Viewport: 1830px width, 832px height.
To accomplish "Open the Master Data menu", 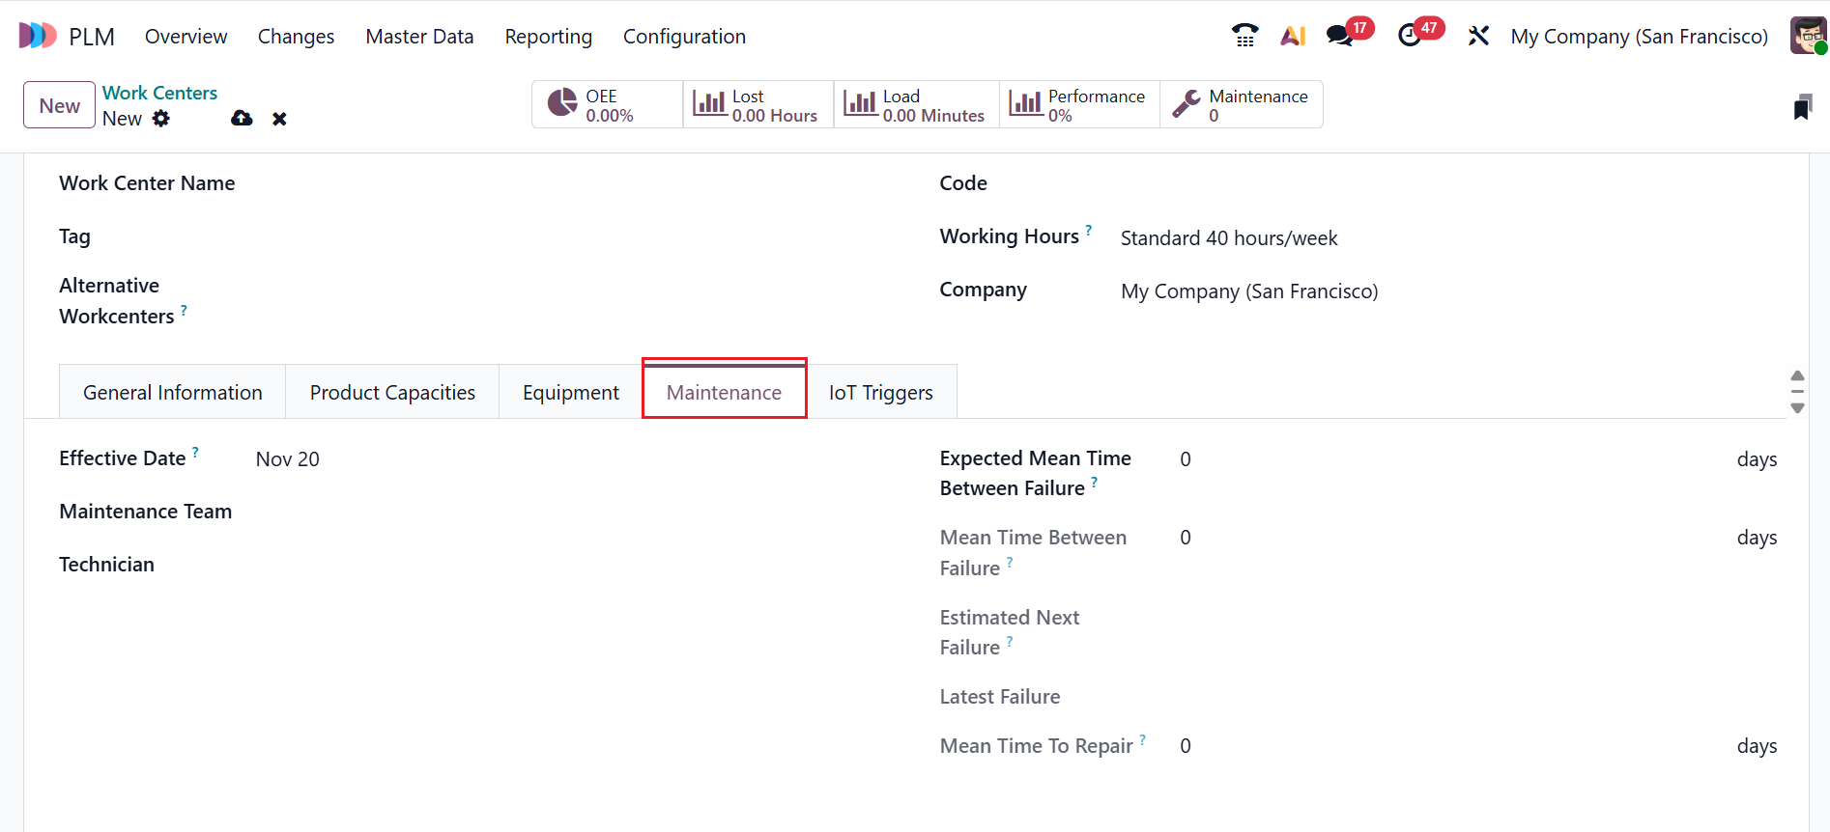I will (419, 37).
